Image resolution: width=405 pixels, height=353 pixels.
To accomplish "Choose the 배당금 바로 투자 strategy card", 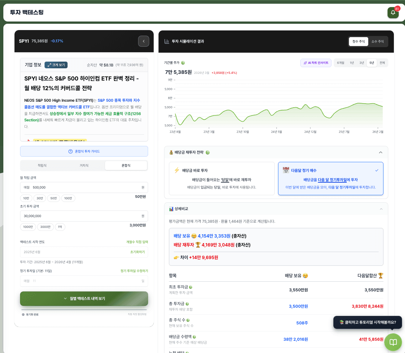I will [222, 179].
